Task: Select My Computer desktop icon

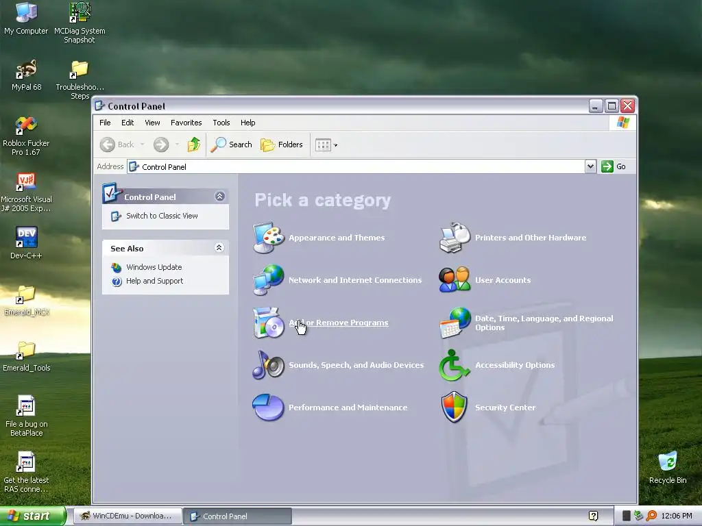Action: point(26,18)
